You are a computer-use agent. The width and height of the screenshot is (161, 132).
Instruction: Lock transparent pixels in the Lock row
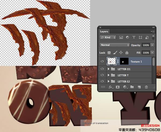pos(109,53)
